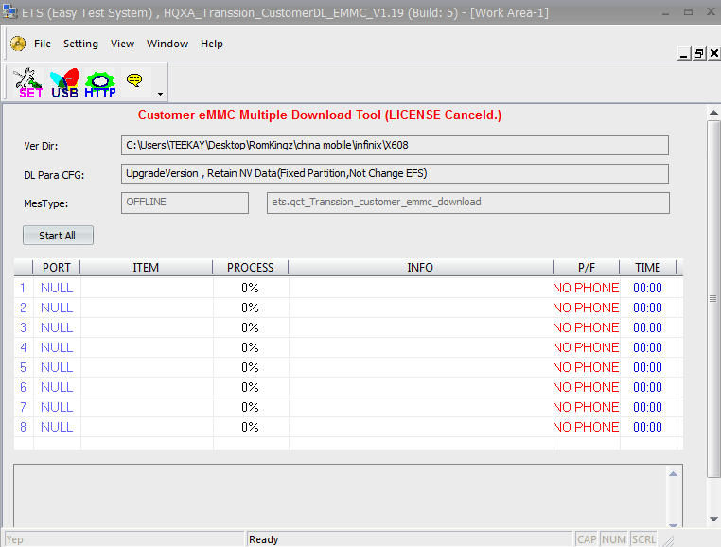Click the ITEM column header
721x547 pixels.
tap(147, 267)
